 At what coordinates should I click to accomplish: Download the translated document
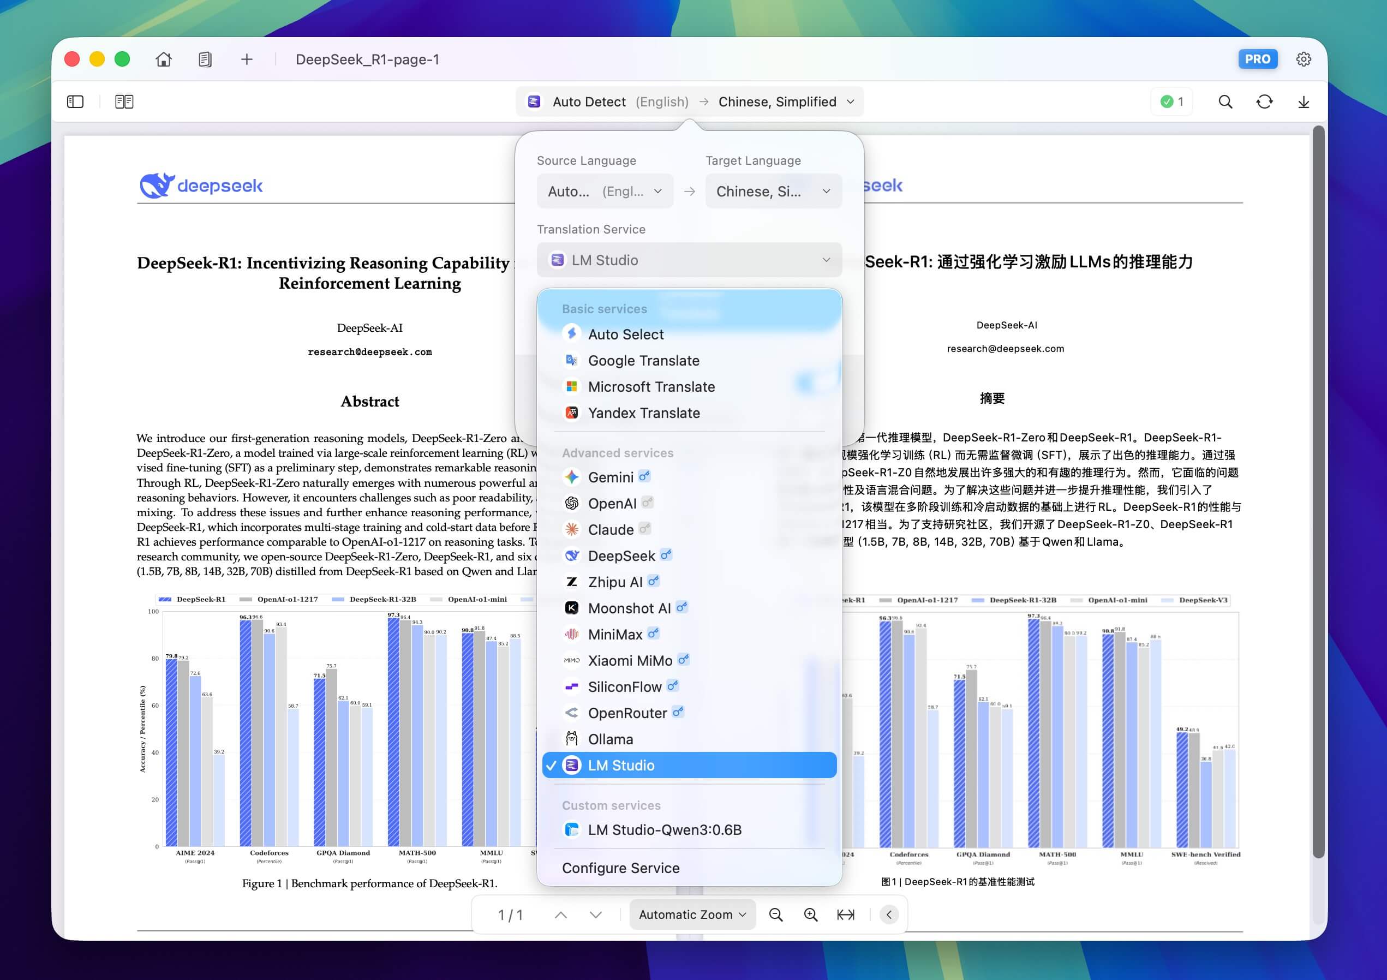click(x=1304, y=101)
